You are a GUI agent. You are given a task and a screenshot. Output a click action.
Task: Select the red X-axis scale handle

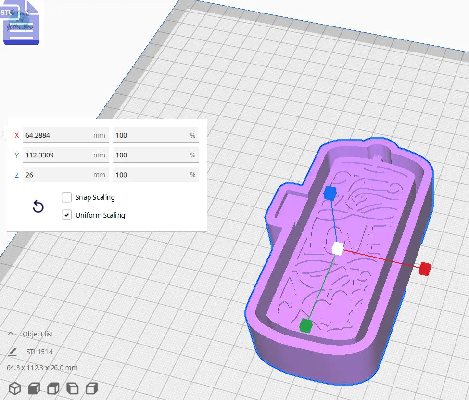(x=425, y=270)
